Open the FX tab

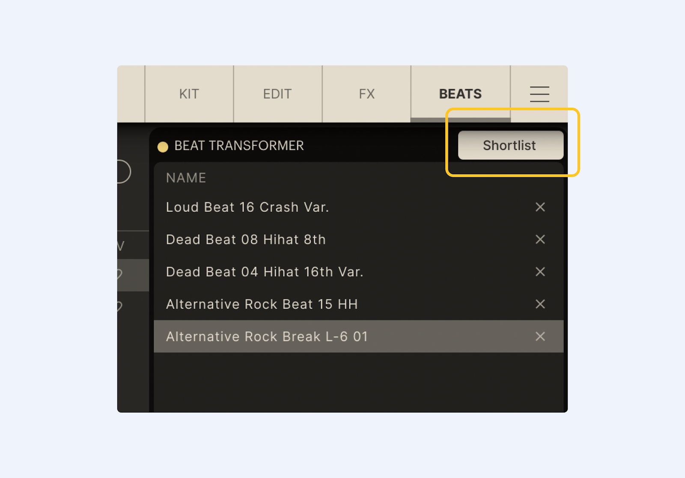[366, 94]
